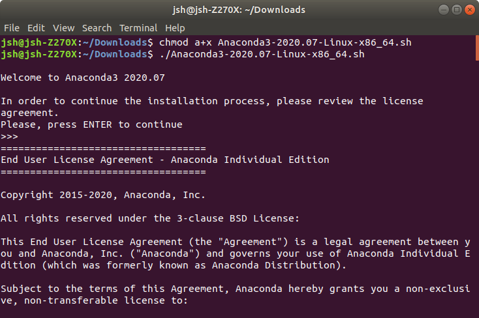Click the 'Subject to the terms of this Agreement' line
The width and height of the screenshot is (479, 318).
point(235,289)
